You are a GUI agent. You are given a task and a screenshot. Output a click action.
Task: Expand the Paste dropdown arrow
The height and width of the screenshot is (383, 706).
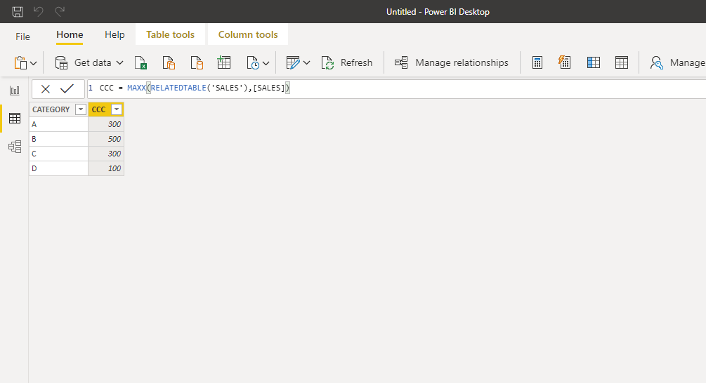(33, 63)
